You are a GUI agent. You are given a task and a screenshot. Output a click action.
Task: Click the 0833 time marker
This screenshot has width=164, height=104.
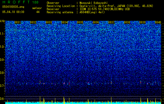tap(49, 22)
